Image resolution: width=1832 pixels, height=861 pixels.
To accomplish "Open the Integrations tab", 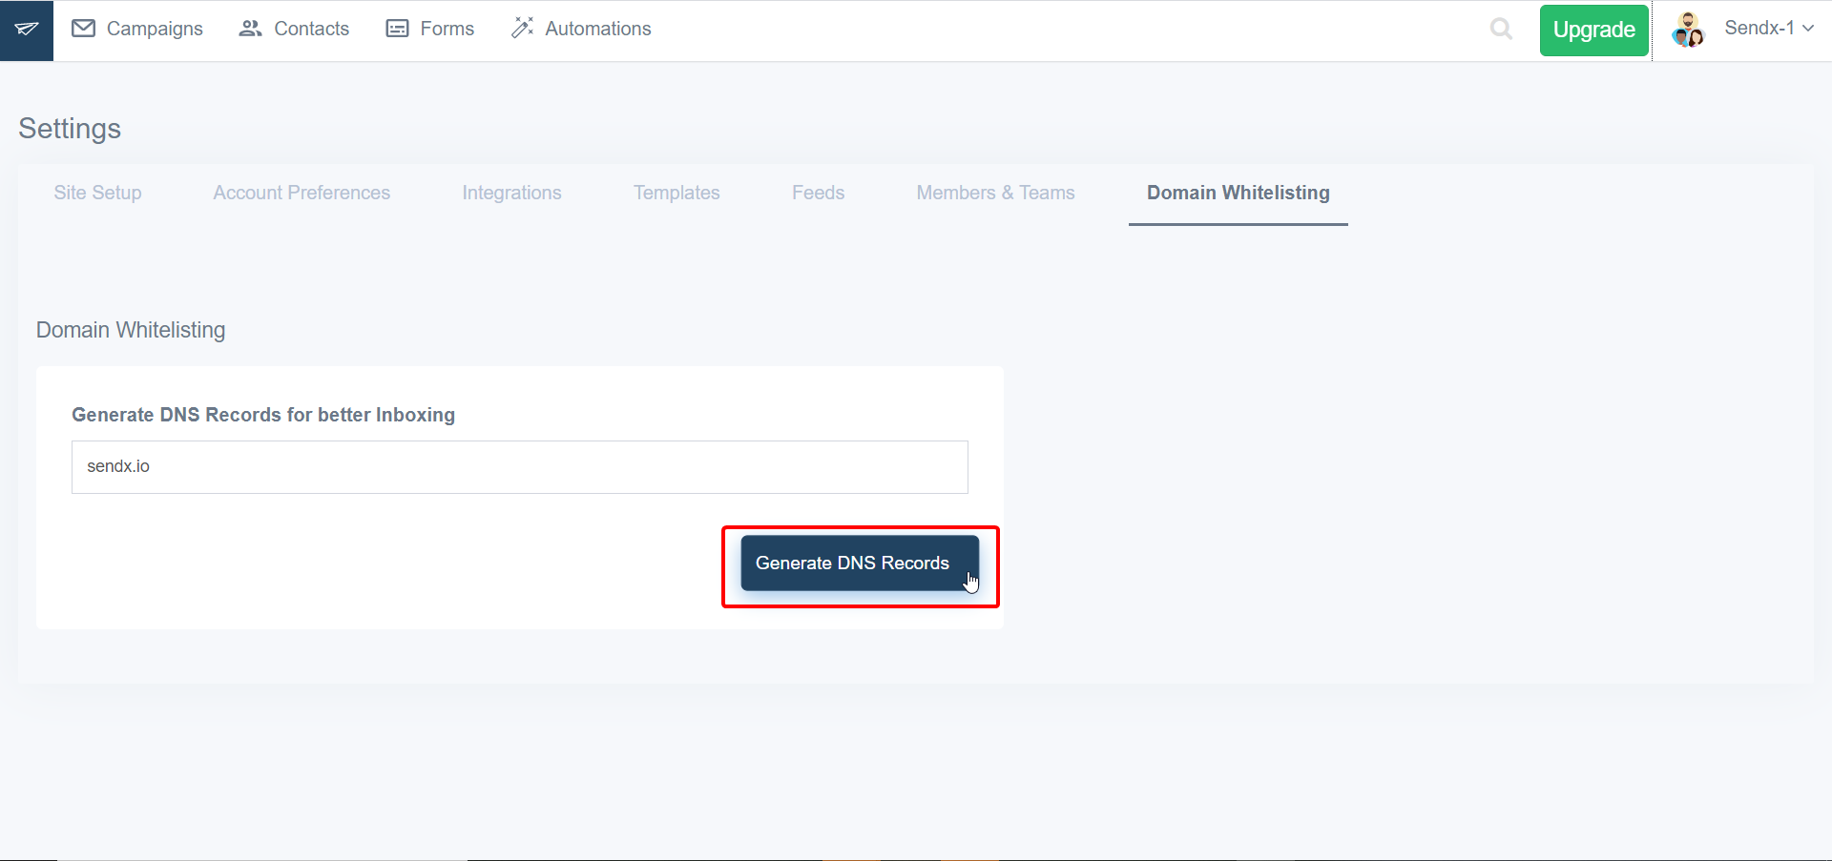I will [x=511, y=193].
